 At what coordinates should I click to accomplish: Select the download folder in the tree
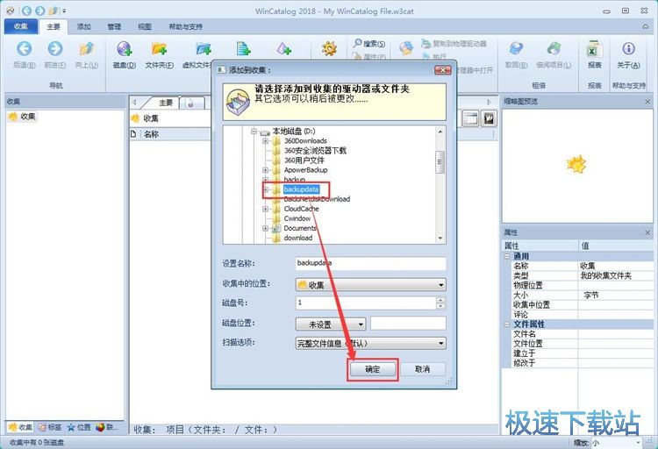(298, 238)
